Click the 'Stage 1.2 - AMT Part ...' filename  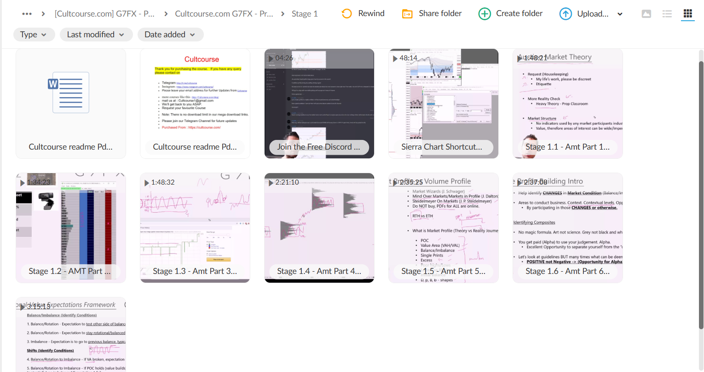(70, 271)
